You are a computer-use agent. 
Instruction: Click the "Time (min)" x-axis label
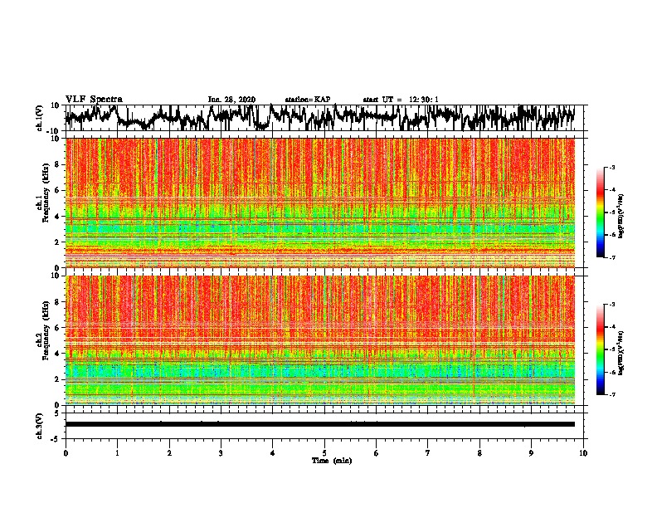(x=332, y=461)
